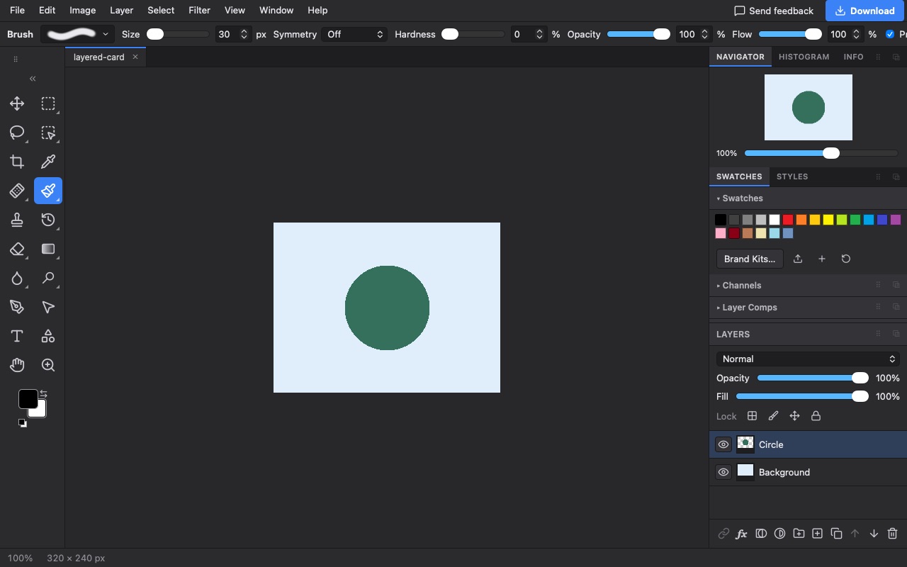907x567 pixels.
Task: Click the Download button
Action: (x=864, y=11)
